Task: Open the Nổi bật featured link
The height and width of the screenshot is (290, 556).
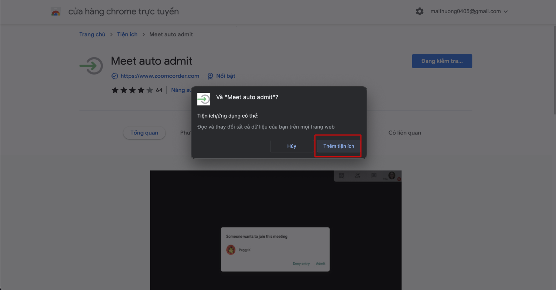Action: tap(226, 76)
